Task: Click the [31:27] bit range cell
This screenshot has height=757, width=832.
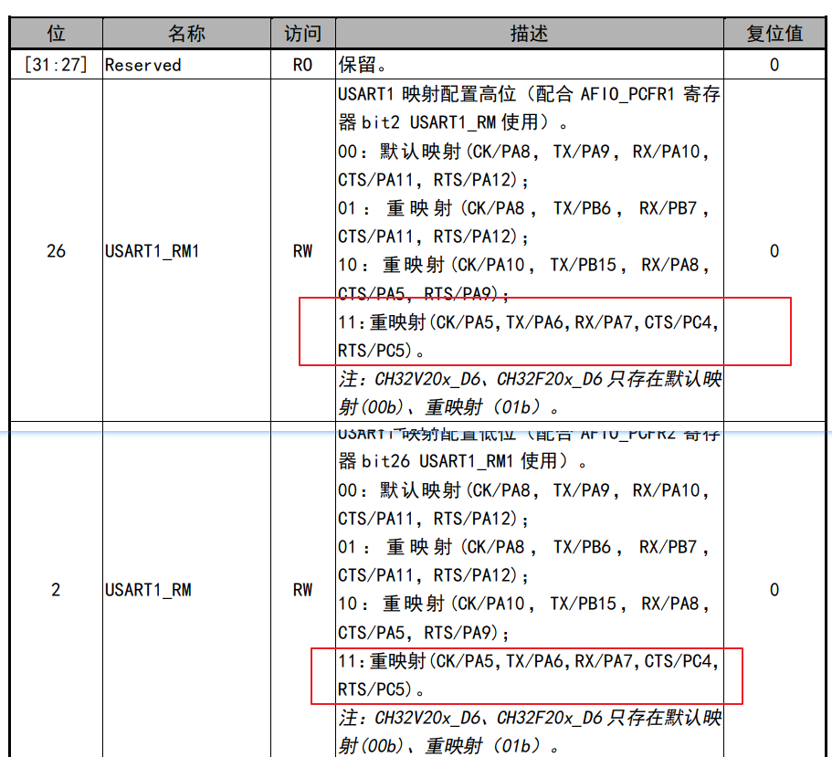Action: click(x=56, y=65)
